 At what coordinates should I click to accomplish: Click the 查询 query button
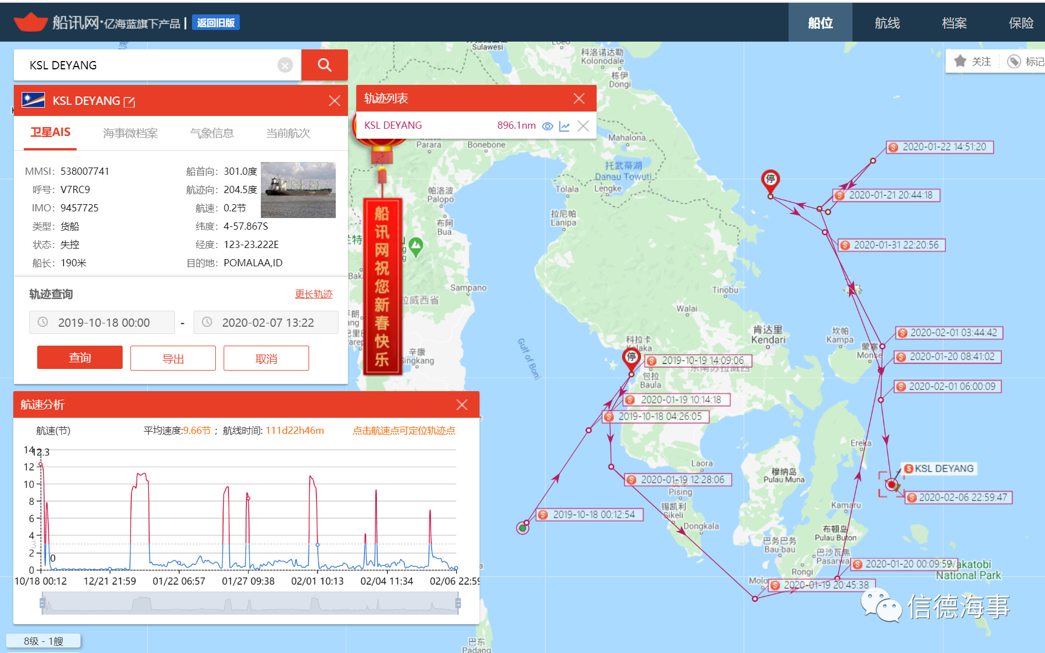click(x=80, y=357)
